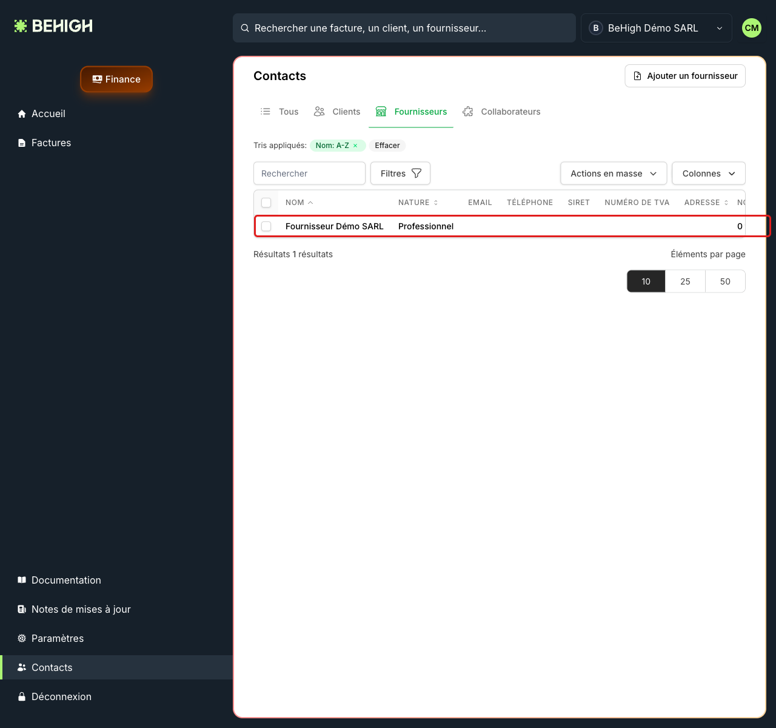This screenshot has width=776, height=728.
Task: Click the Fournisseurs shop icon
Action: pos(381,112)
